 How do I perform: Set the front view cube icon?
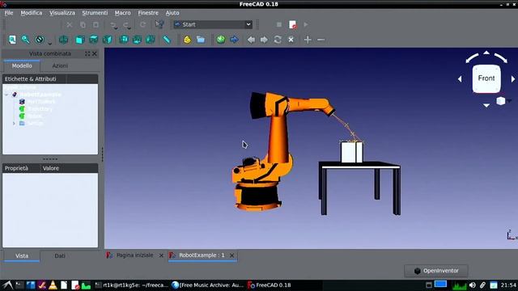(79, 40)
